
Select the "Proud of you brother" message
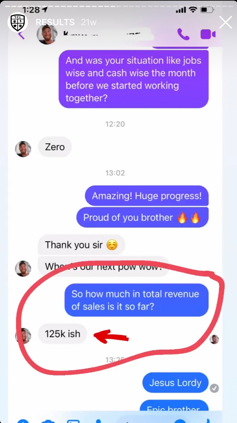click(142, 217)
